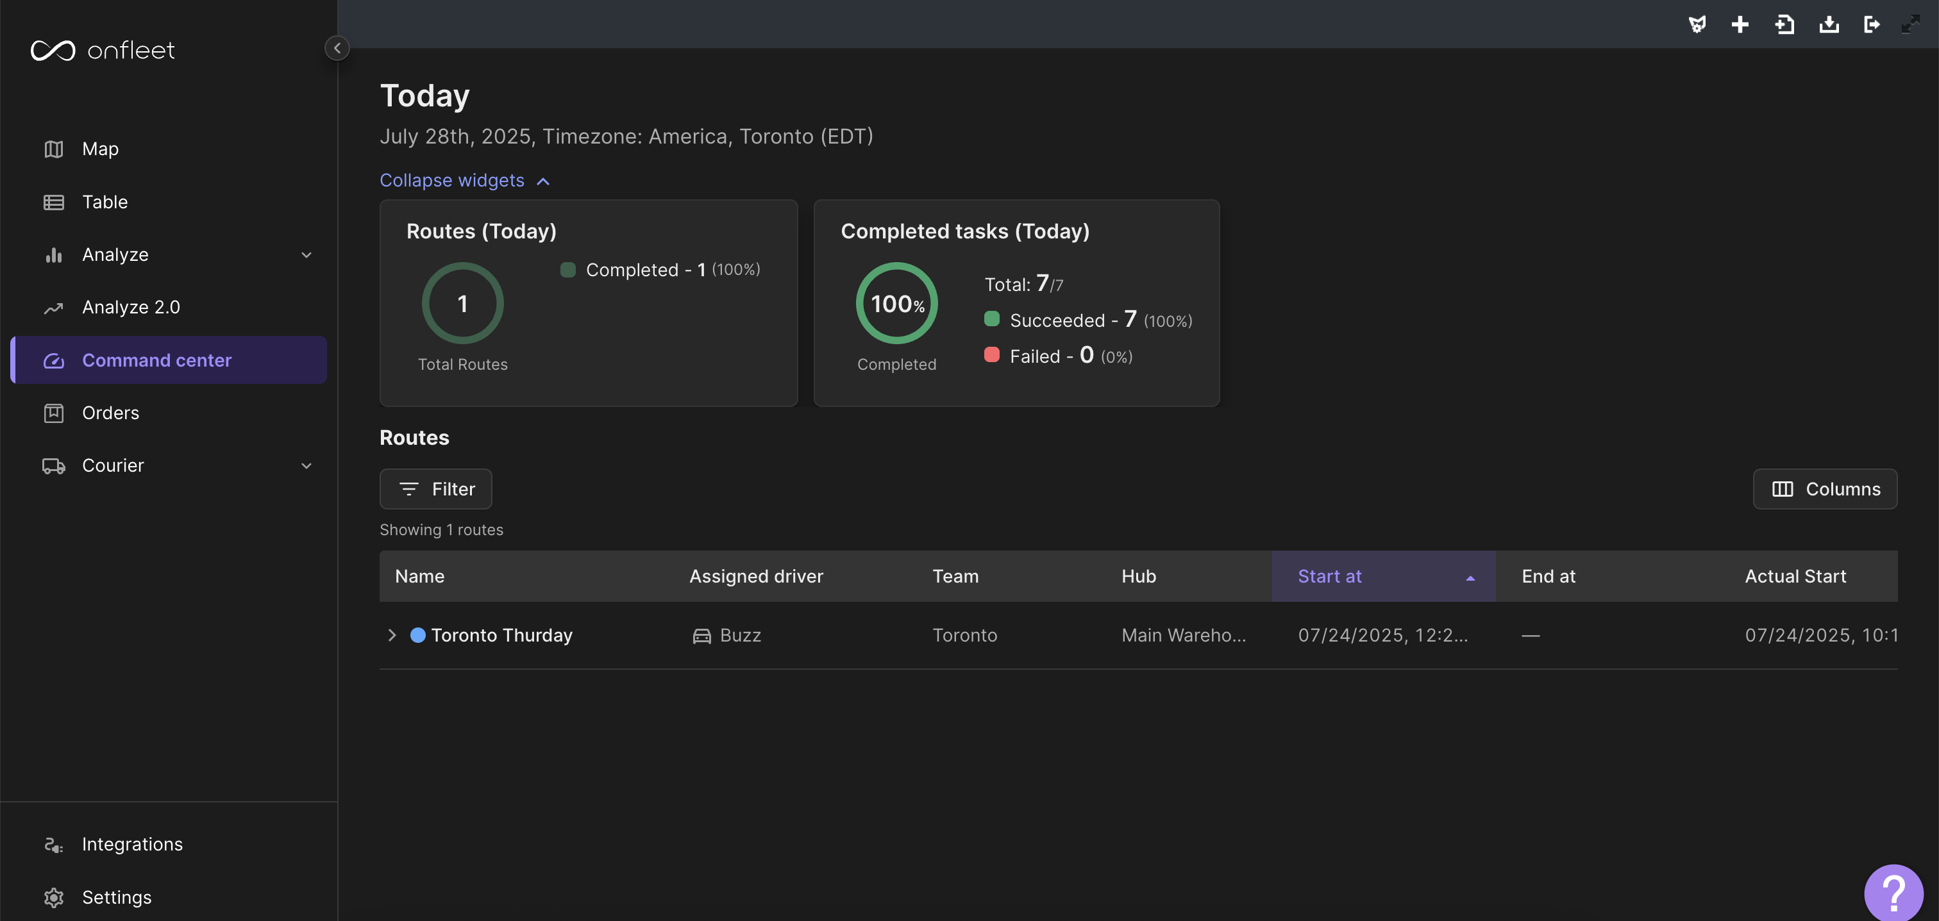Click the logout arrow icon in top bar

pos(1872,25)
